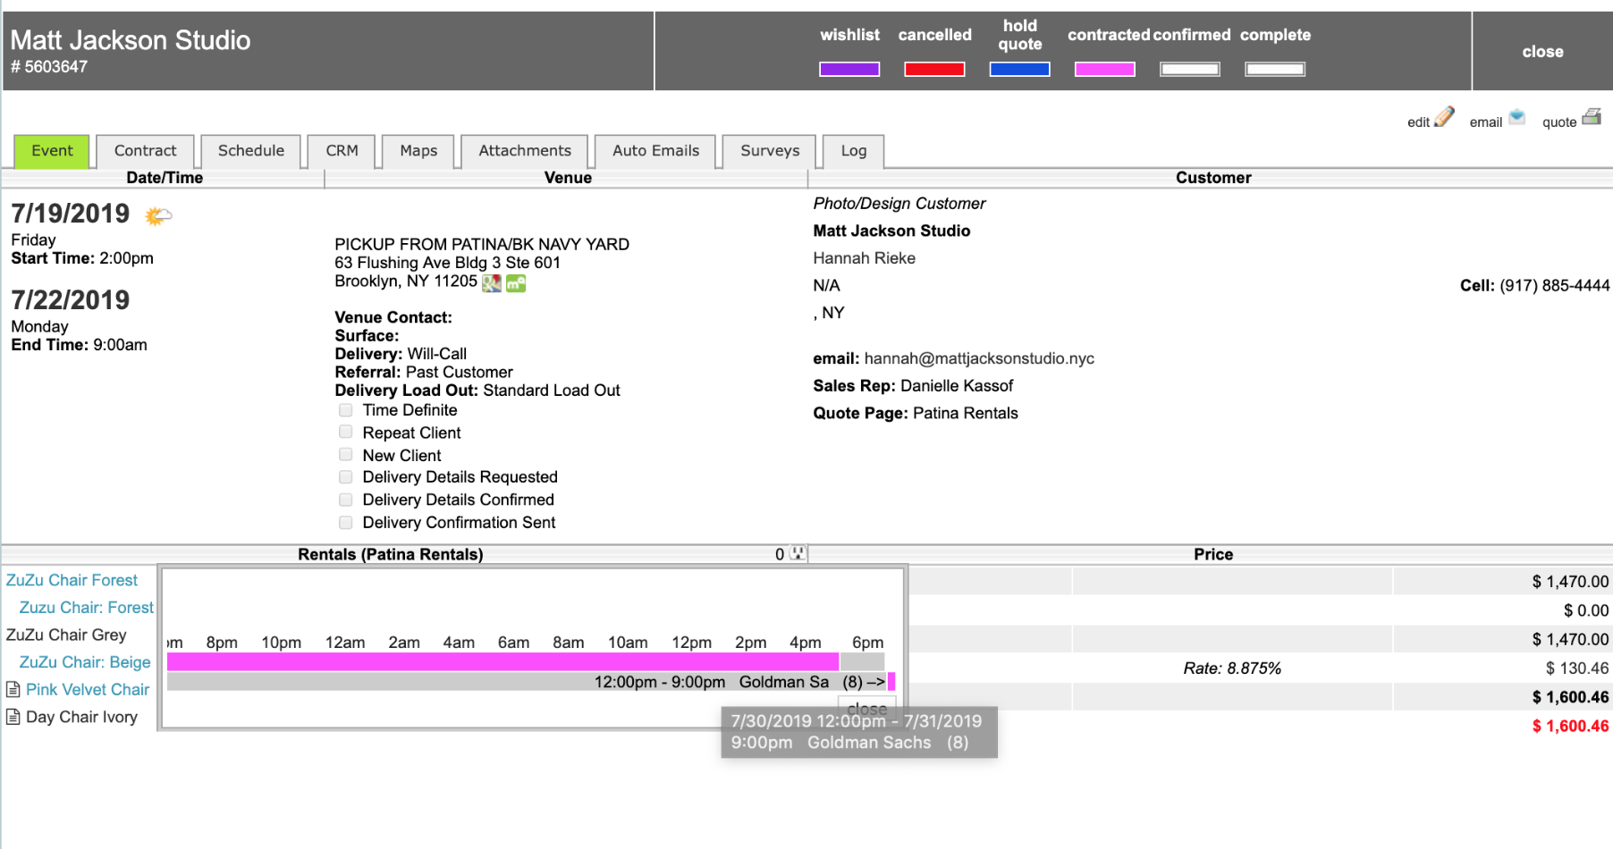Click the quote printer icon
This screenshot has width=1613, height=849.
click(x=1592, y=117)
